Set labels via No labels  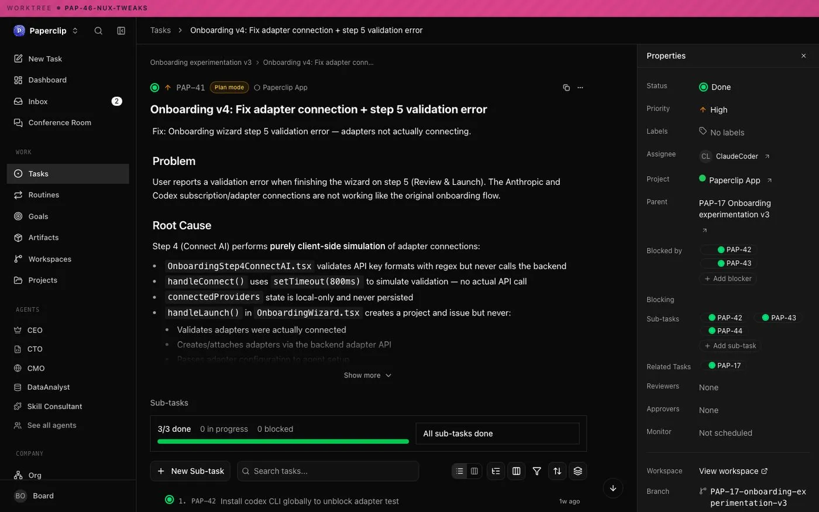coord(722,132)
